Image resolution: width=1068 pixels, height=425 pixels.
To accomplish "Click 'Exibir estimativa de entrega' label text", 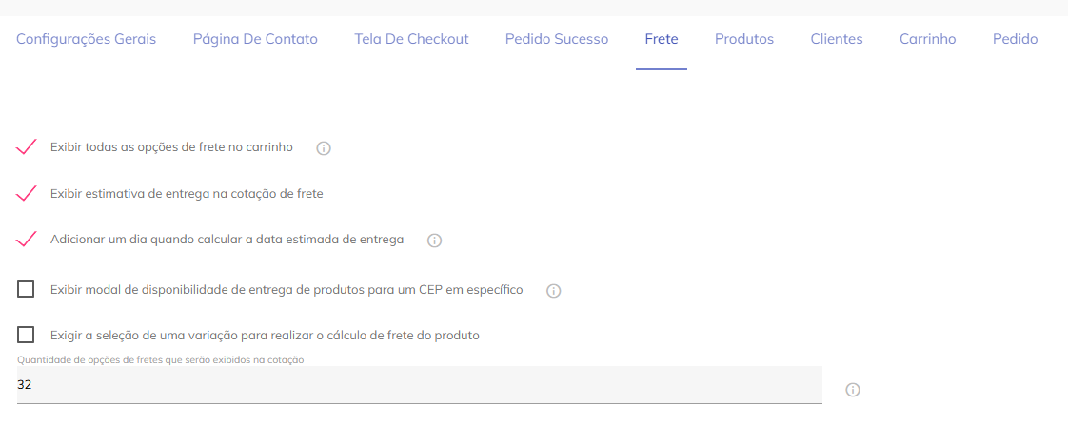I will point(187,193).
